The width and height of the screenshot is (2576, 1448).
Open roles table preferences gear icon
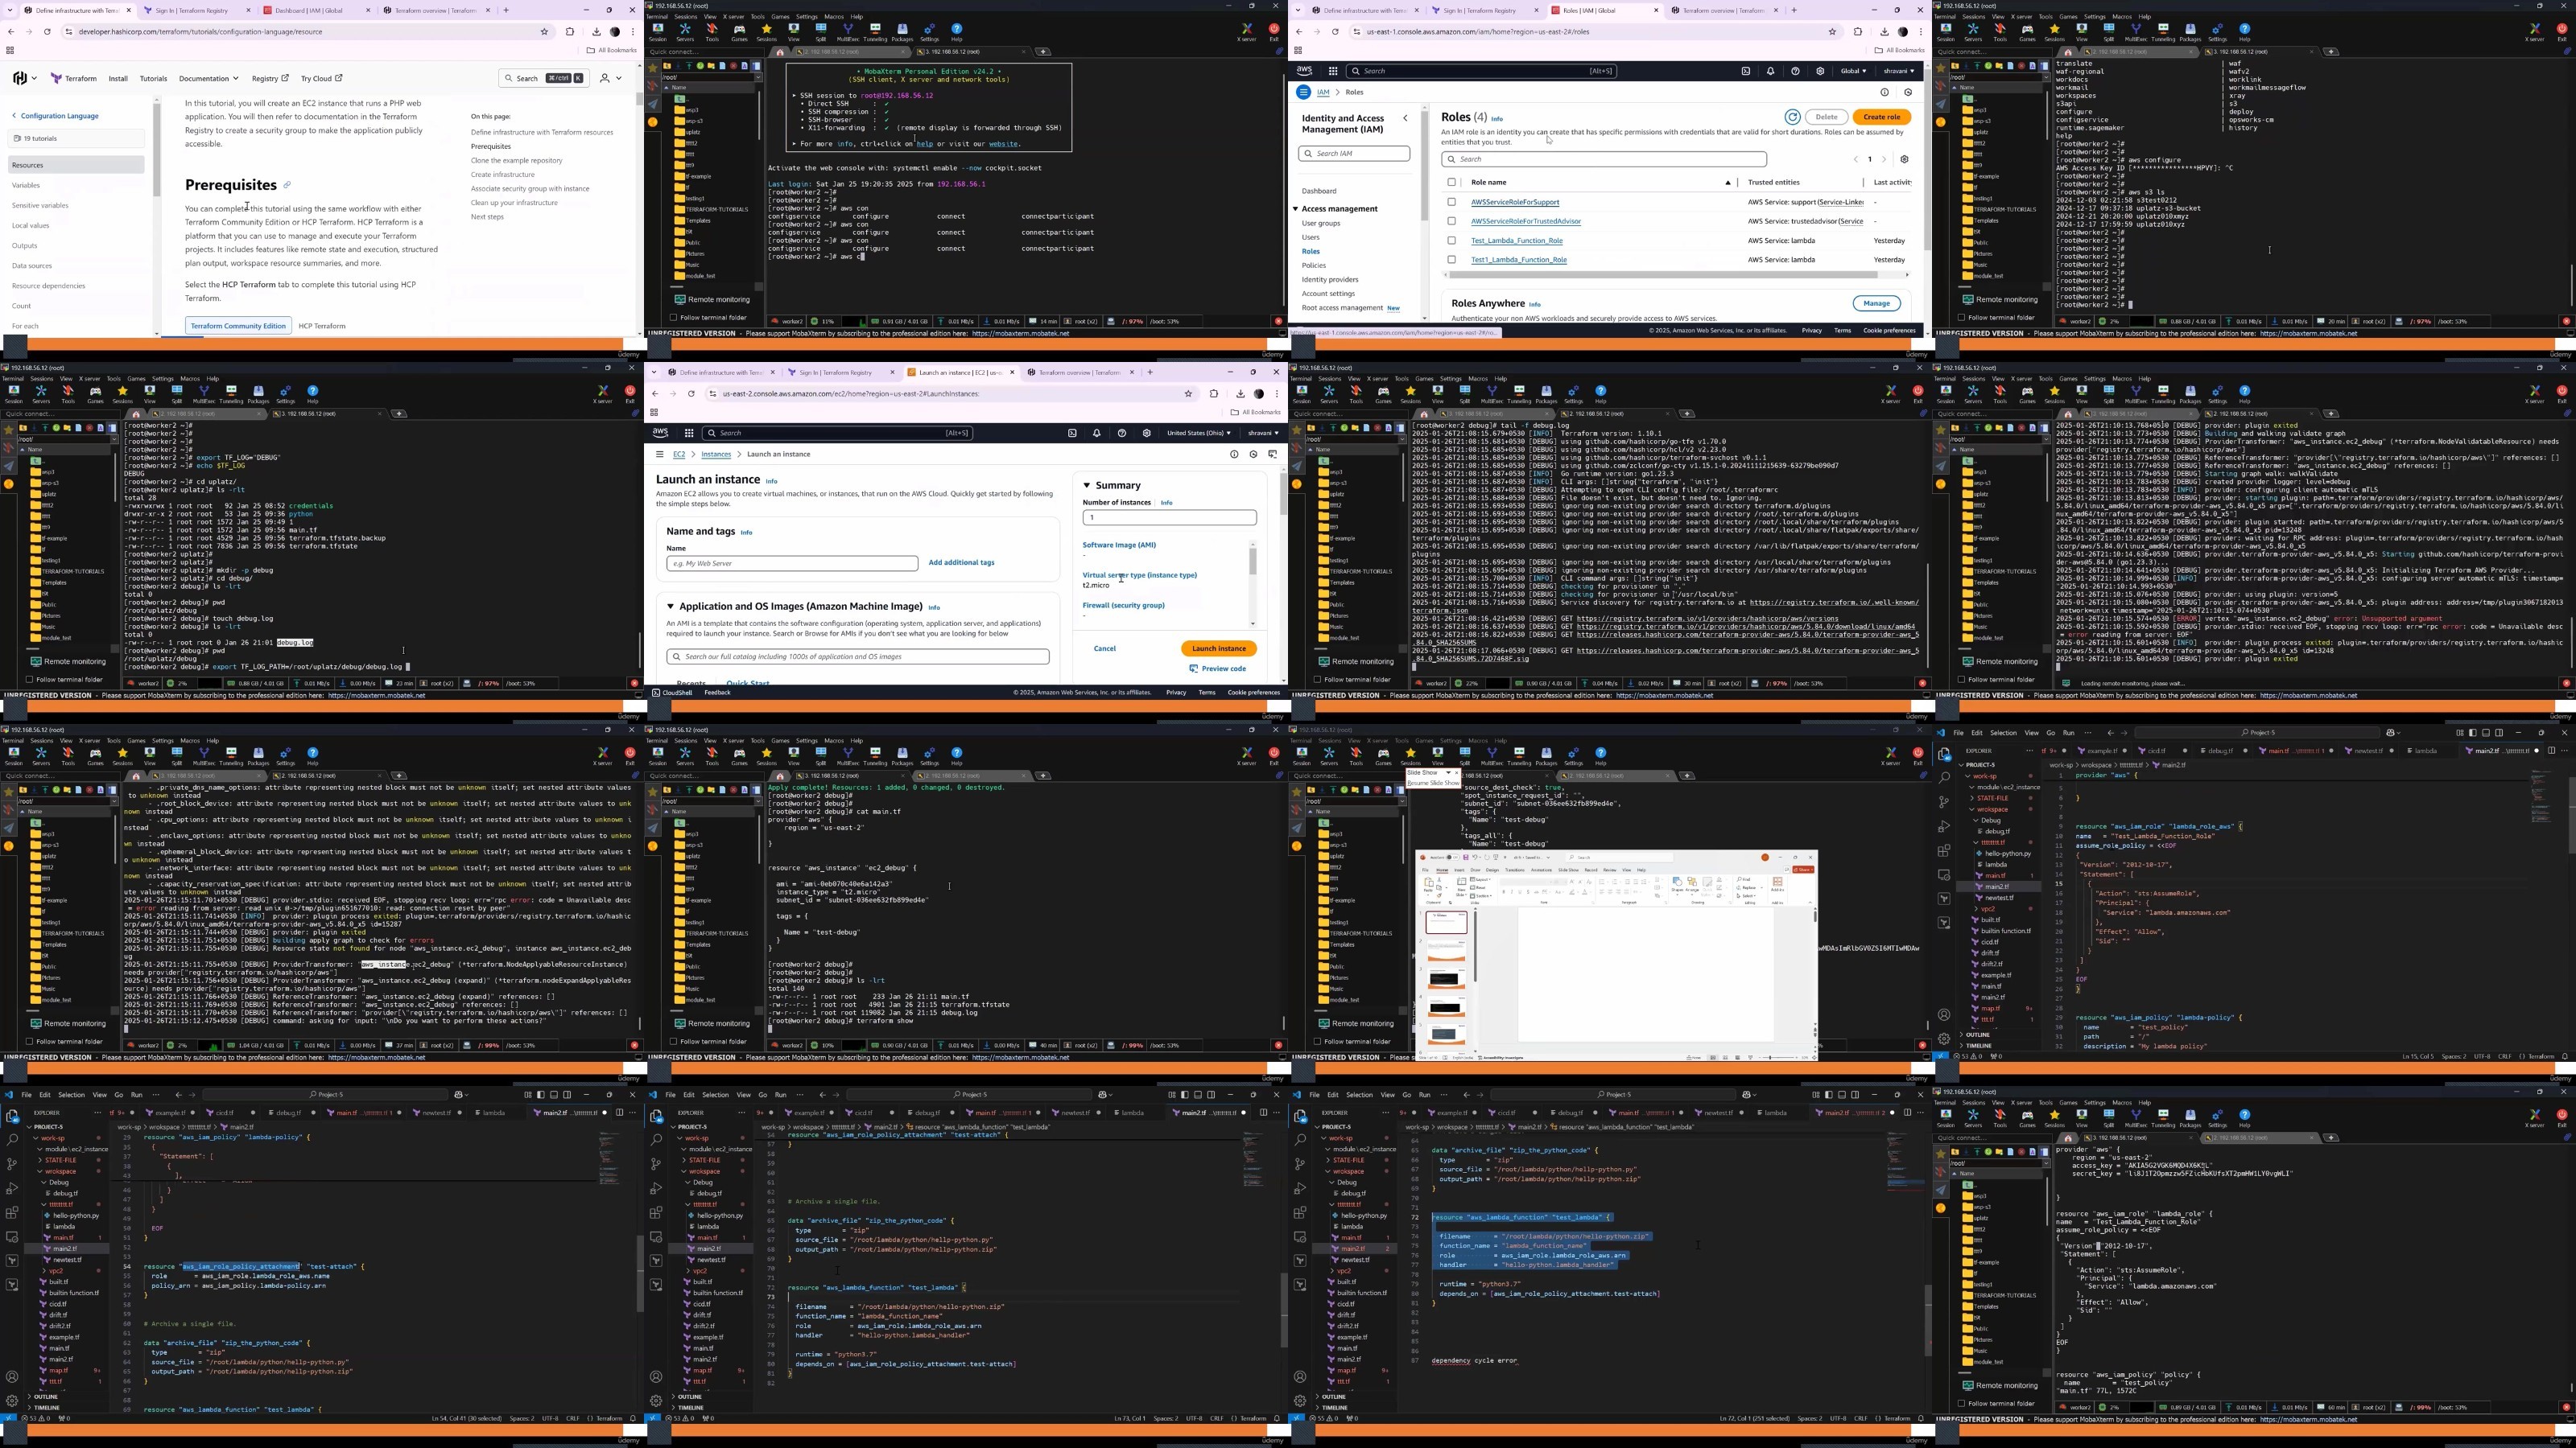(1904, 159)
